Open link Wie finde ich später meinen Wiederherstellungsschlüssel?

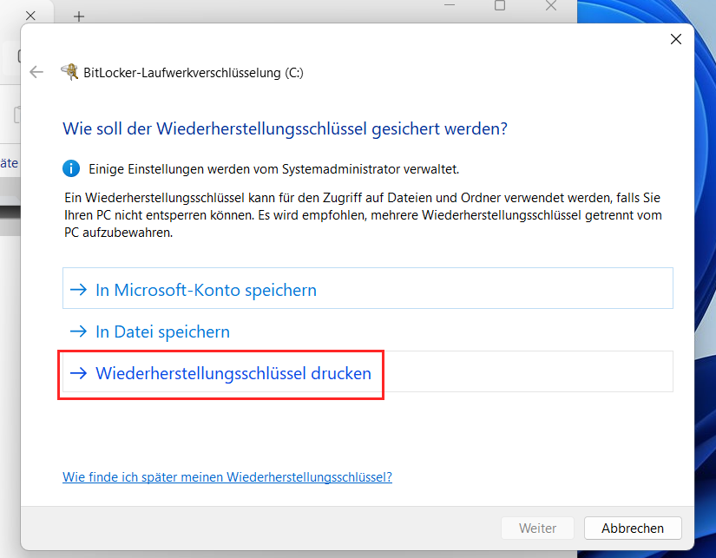(227, 476)
